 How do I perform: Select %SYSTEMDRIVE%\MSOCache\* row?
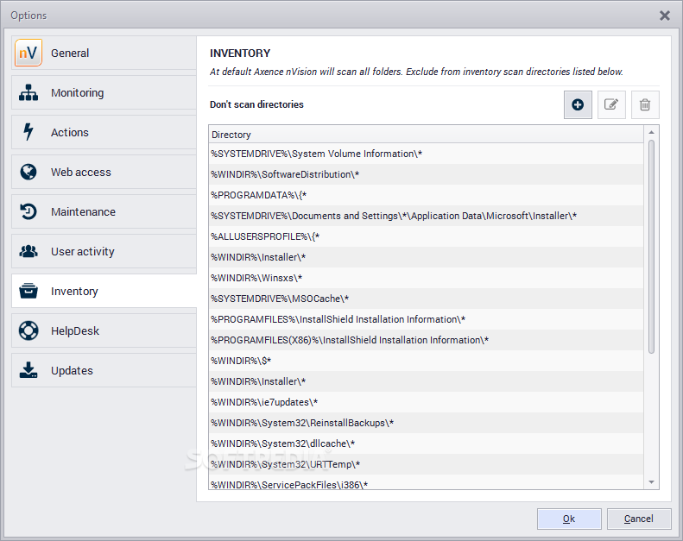[426, 299]
